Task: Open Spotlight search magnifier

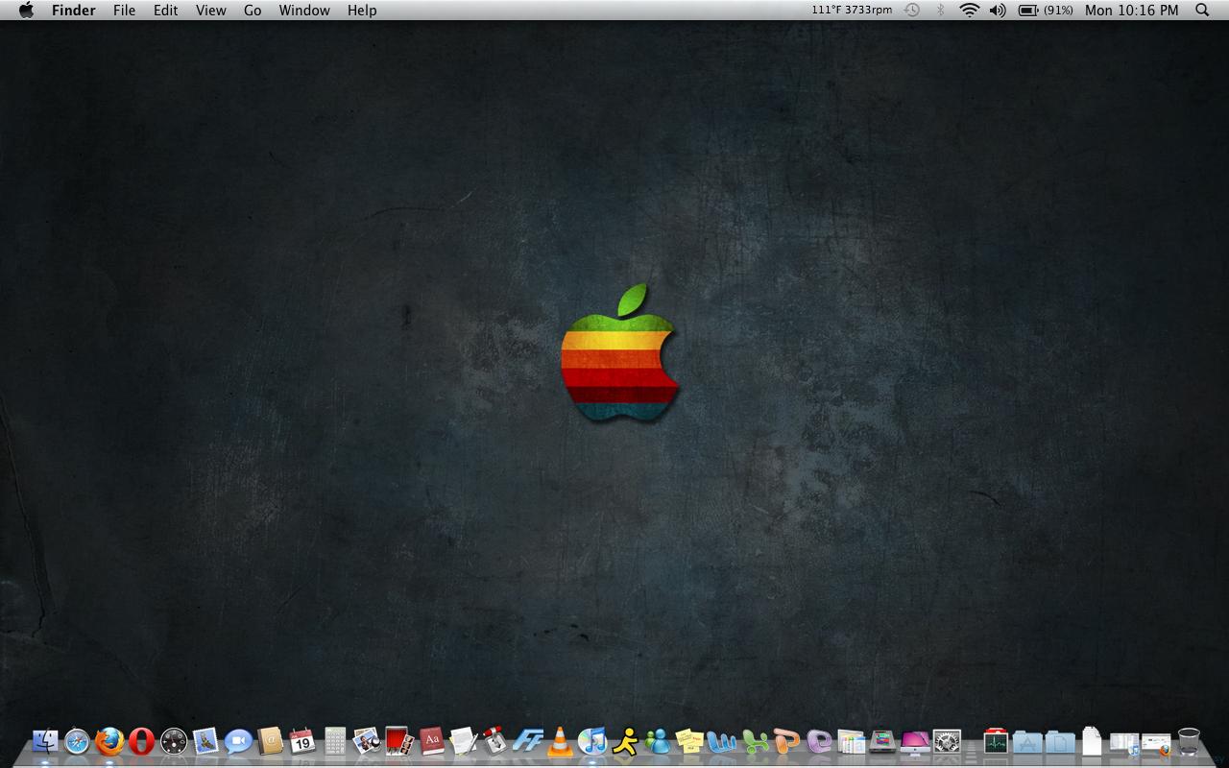Action: pos(1202,11)
